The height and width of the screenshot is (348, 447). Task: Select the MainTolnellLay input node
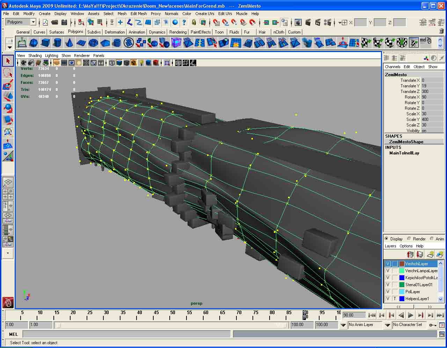404,153
